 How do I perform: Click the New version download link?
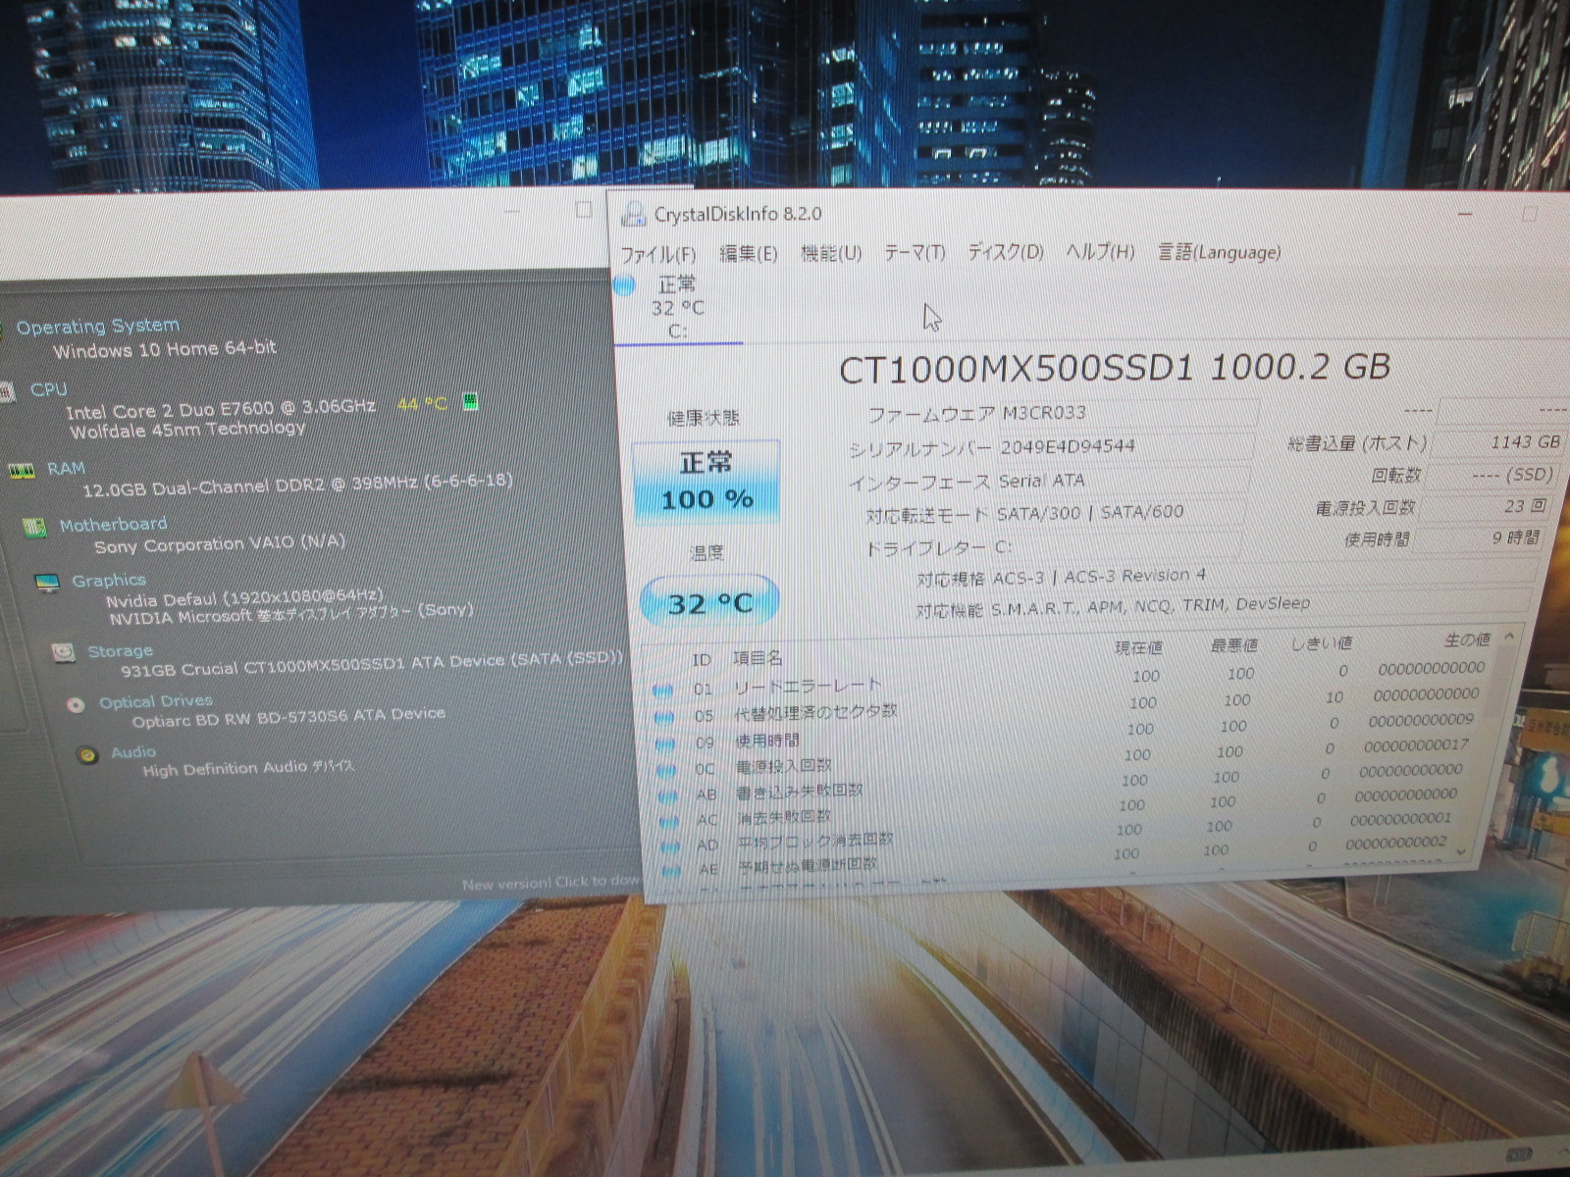[549, 883]
